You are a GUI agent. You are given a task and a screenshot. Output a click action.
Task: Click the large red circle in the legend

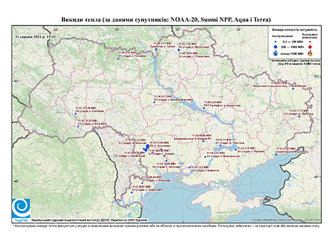point(310,47)
